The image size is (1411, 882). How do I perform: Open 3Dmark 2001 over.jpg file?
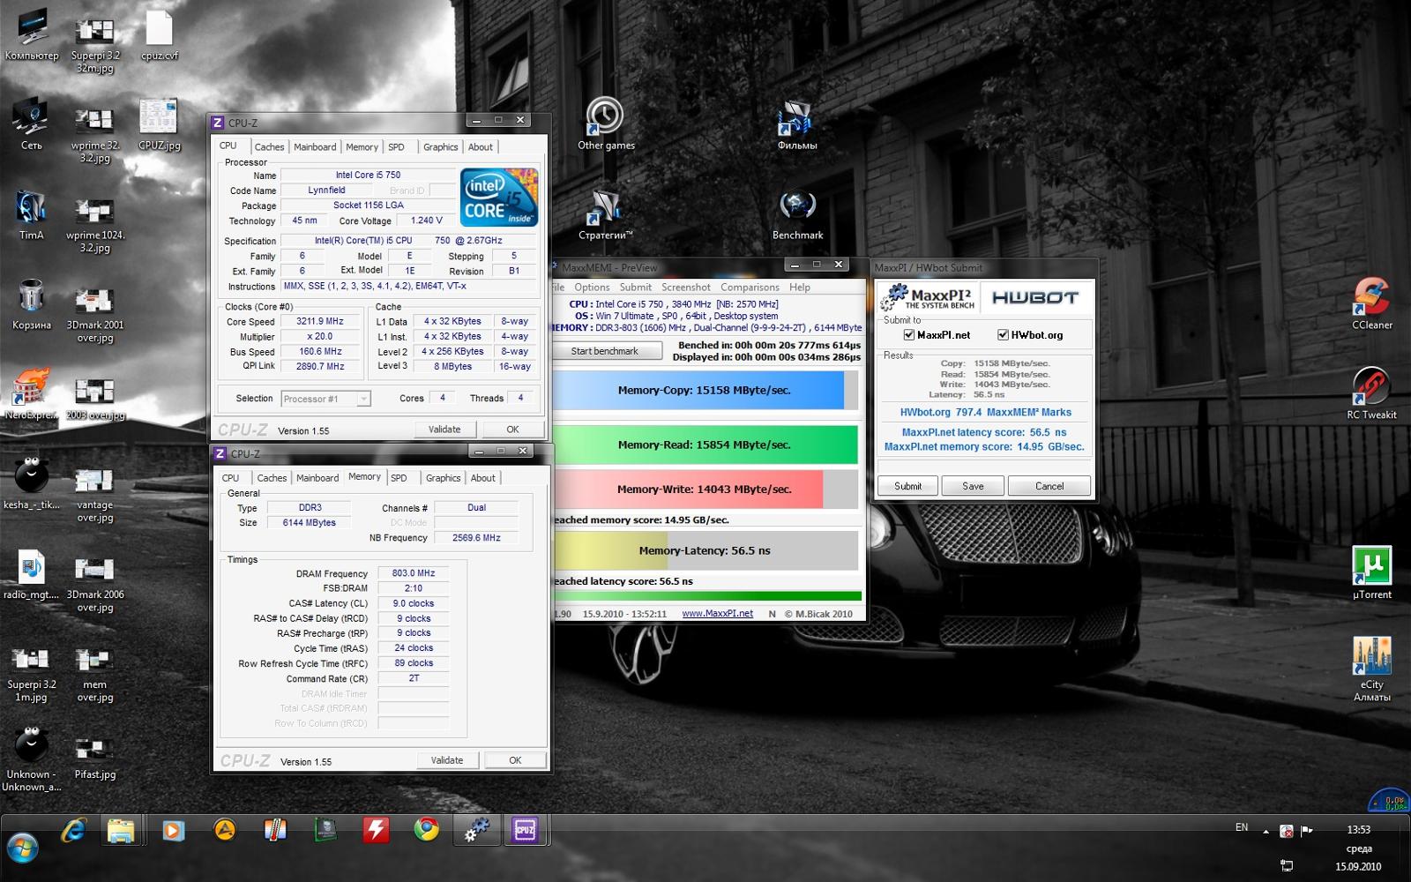94,312
